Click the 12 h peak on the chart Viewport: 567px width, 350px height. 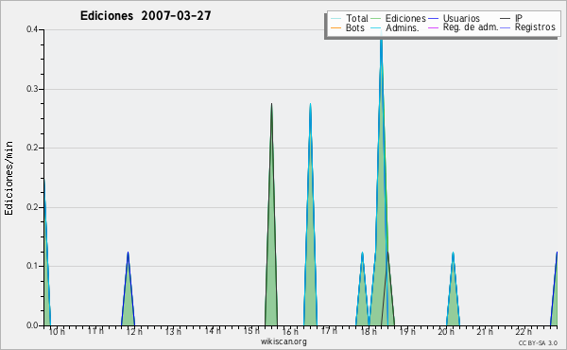pyautogui.click(x=128, y=253)
